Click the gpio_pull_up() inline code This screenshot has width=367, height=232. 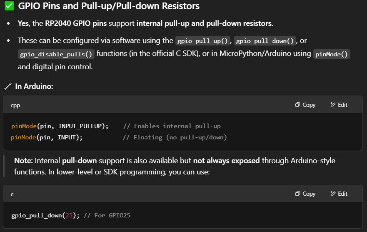[202, 41]
